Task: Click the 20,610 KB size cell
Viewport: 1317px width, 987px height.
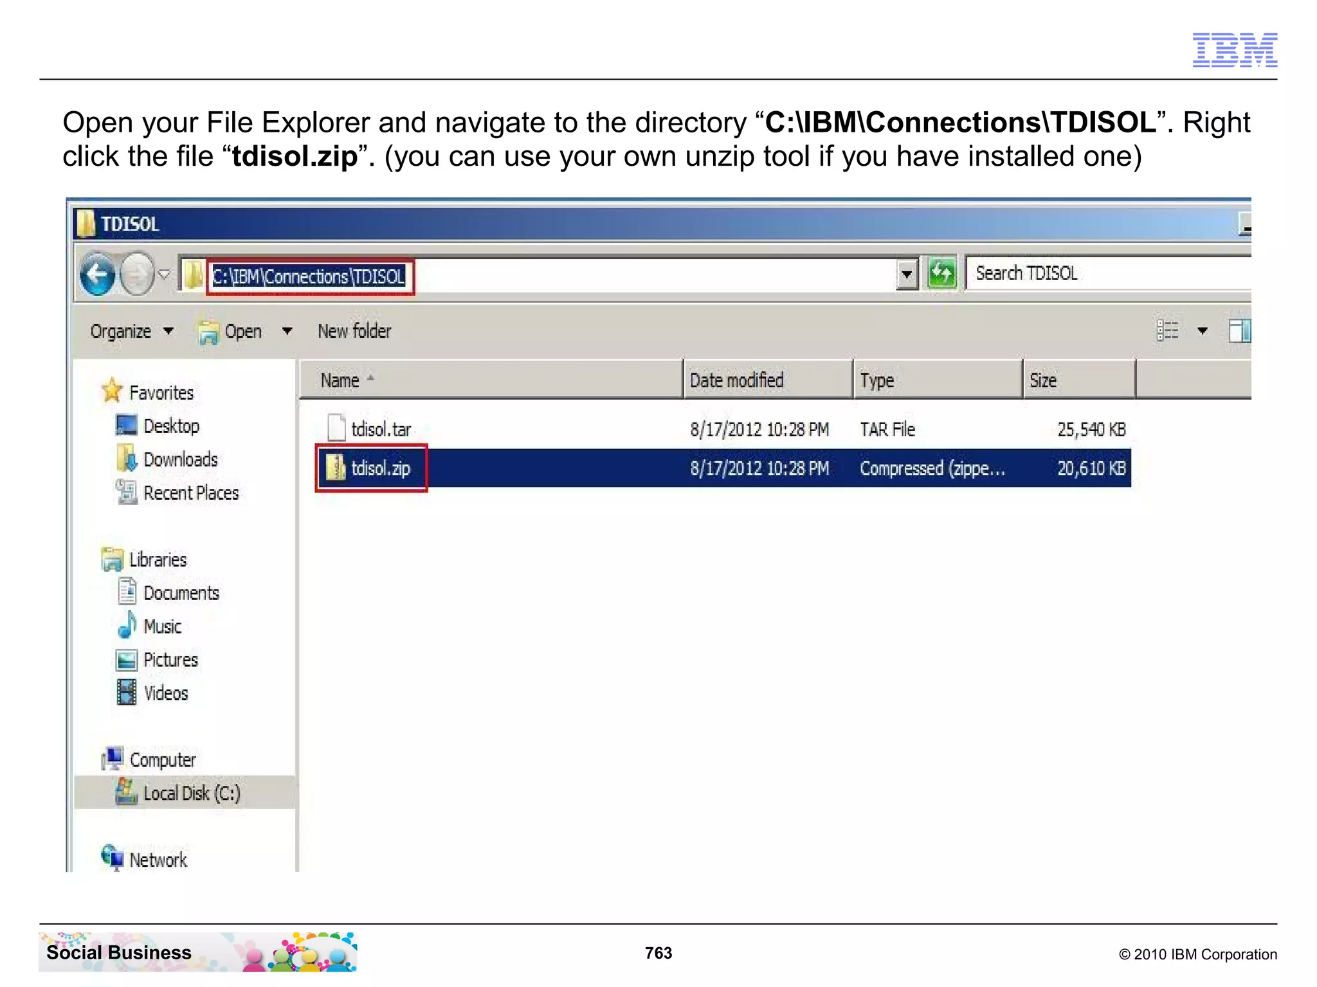Action: coord(1091,468)
